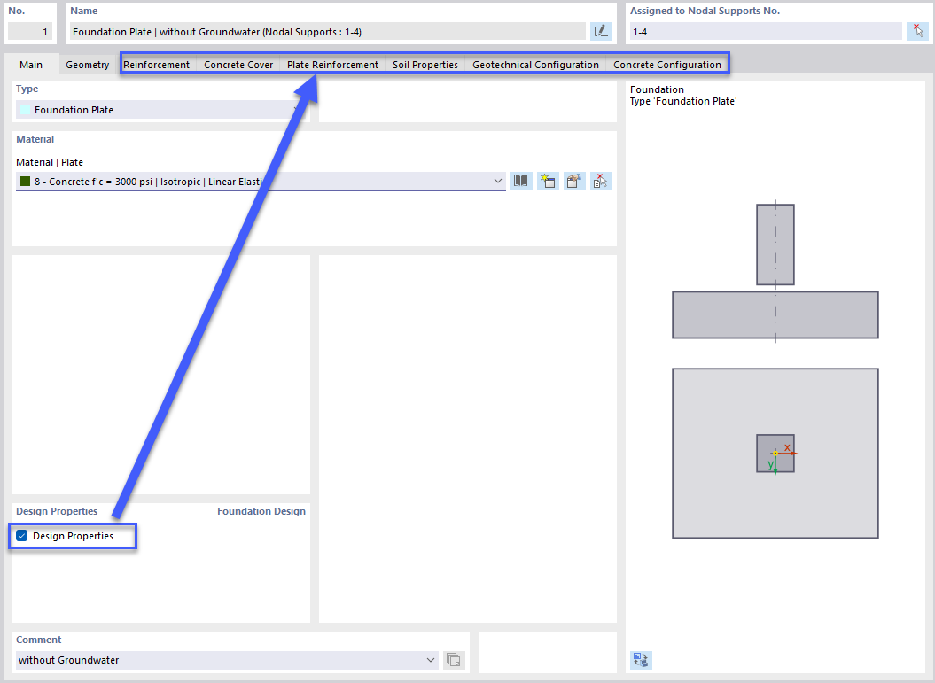The height and width of the screenshot is (683, 935).
Task: Click the No. field showing 1
Action: (30, 32)
